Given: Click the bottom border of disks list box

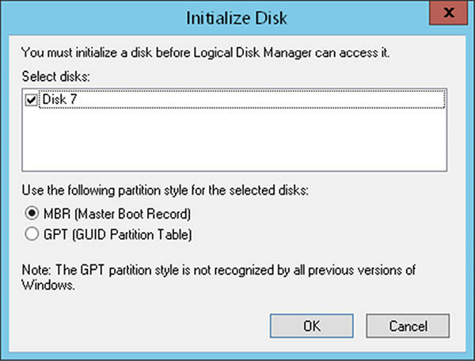Looking at the screenshot, I should click(x=234, y=171).
